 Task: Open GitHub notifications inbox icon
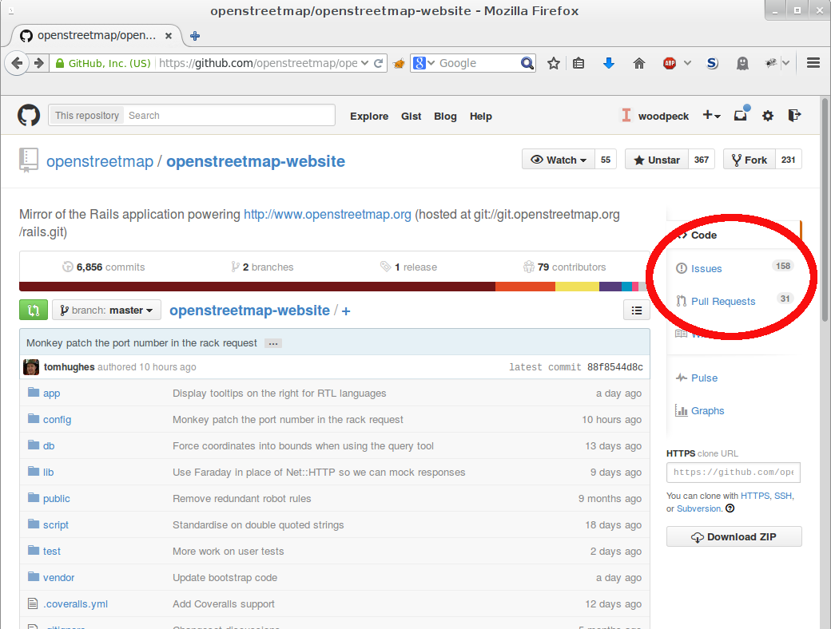coord(741,114)
